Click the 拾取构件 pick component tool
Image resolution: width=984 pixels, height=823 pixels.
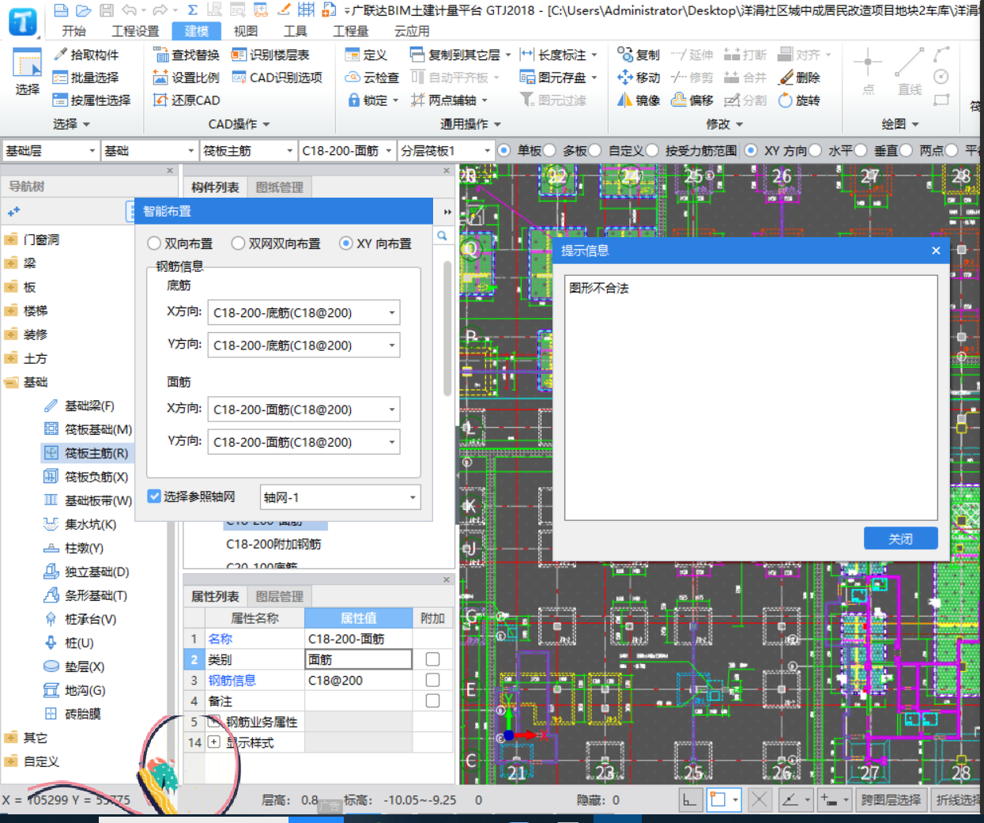(x=85, y=55)
